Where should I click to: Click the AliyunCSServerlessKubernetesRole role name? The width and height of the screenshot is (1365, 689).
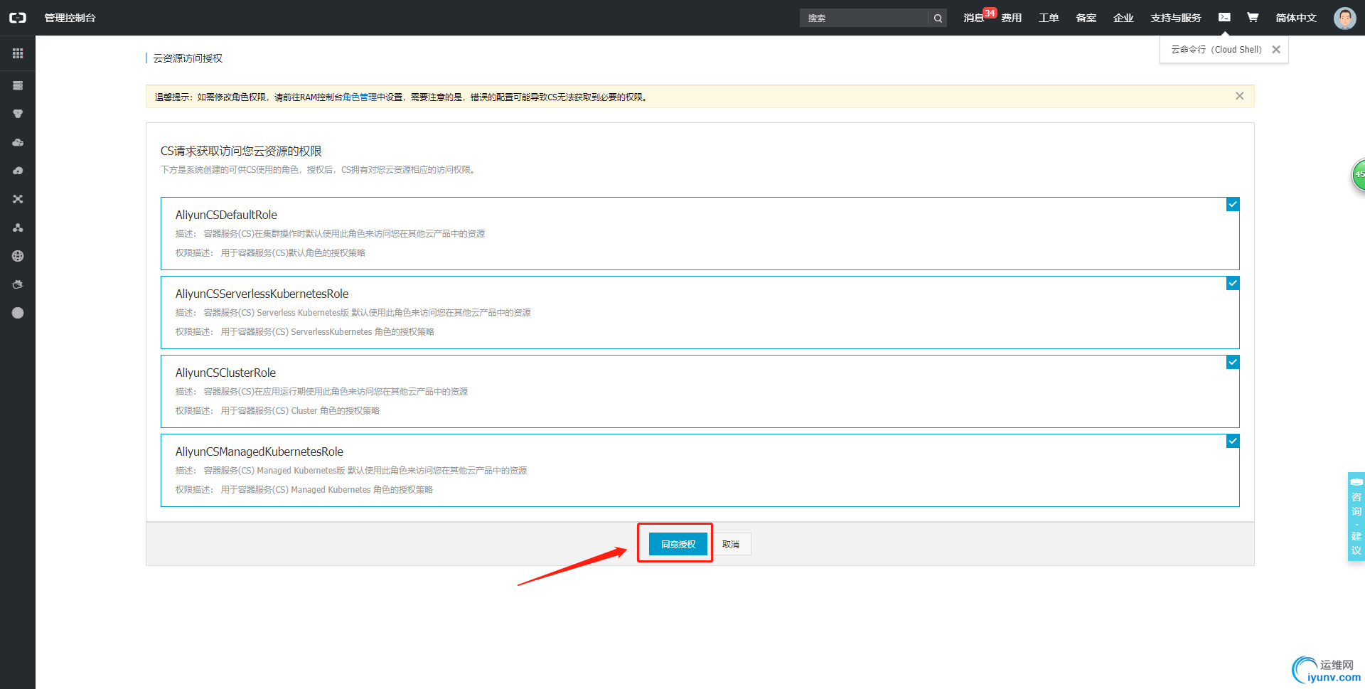pyautogui.click(x=262, y=294)
